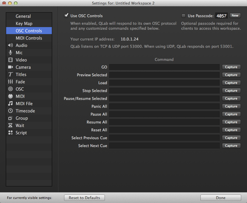
Task: Focus the Select Next Cue command field
Action: click(x=164, y=146)
